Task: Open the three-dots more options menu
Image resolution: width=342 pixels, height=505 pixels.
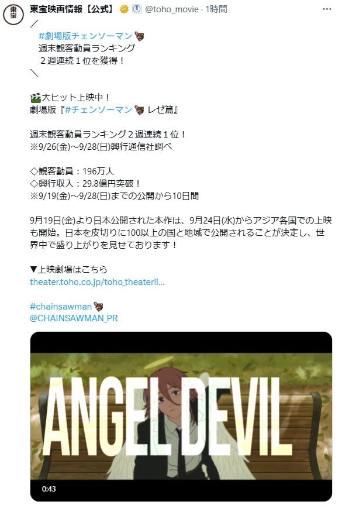Action: tap(327, 9)
